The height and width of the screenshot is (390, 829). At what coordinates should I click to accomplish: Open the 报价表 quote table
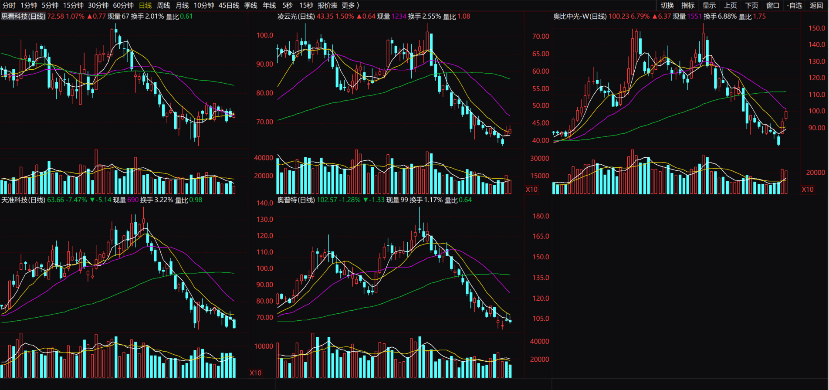[328, 5]
